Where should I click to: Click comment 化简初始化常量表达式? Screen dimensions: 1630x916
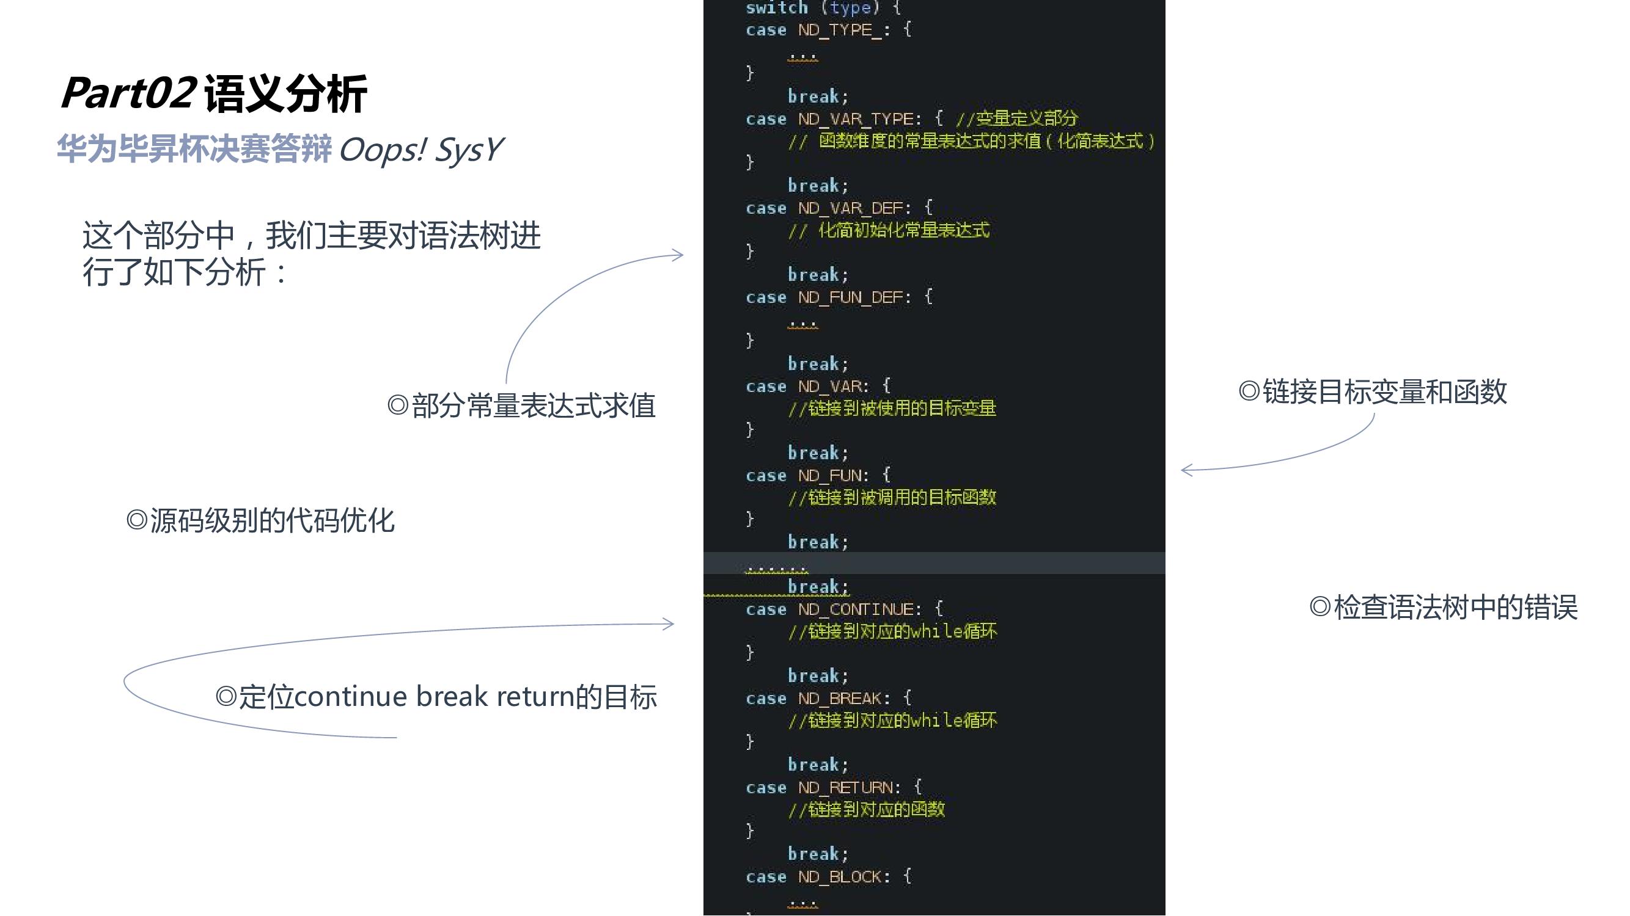[889, 230]
